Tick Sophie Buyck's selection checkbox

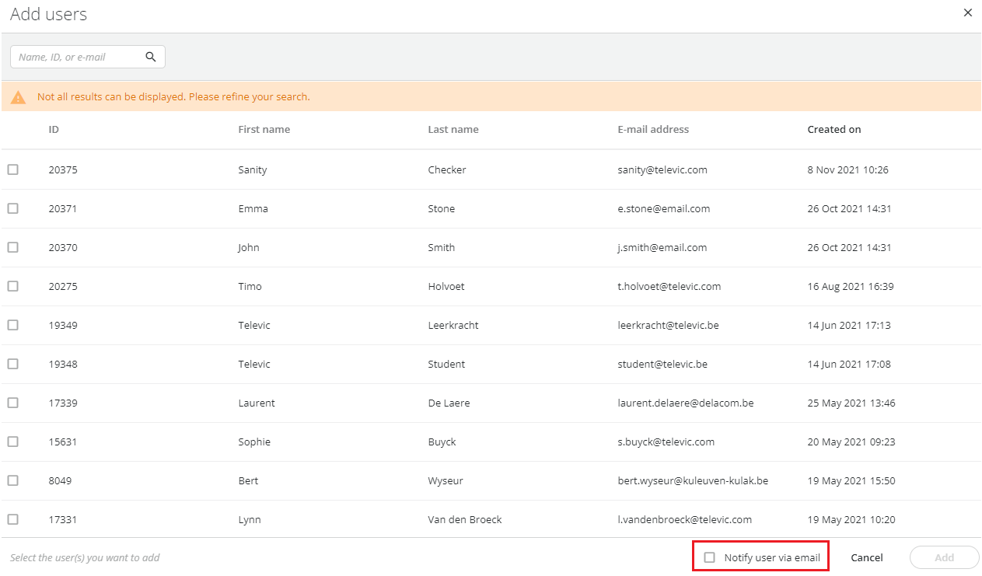(12, 442)
